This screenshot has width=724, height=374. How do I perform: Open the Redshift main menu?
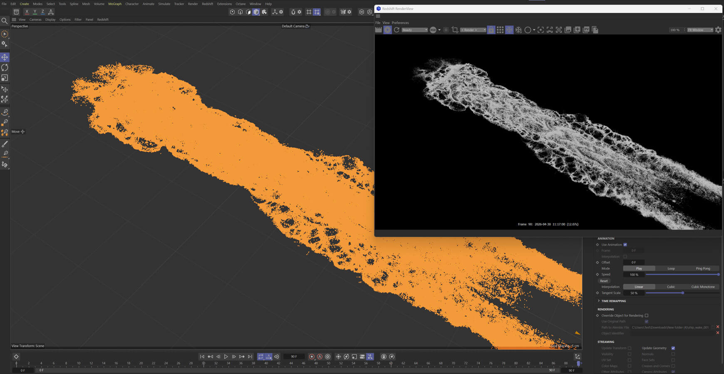[207, 4]
